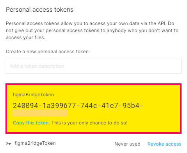Focus the 'Add a token description' field
The image size is (187, 153).
click(94, 66)
